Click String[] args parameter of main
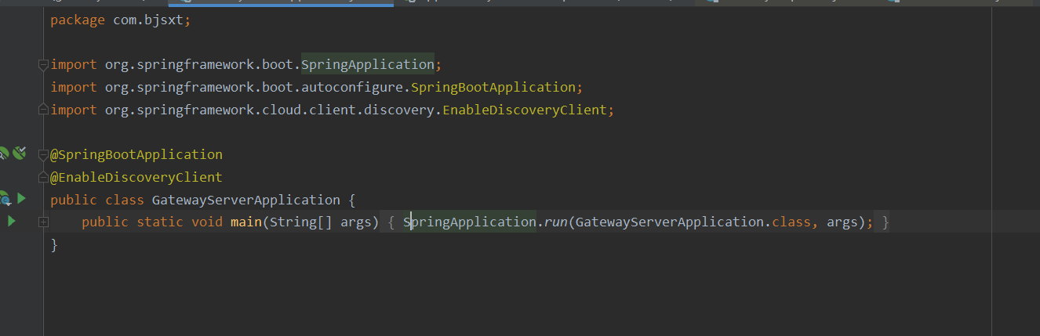The image size is (1040, 336). 321,222
